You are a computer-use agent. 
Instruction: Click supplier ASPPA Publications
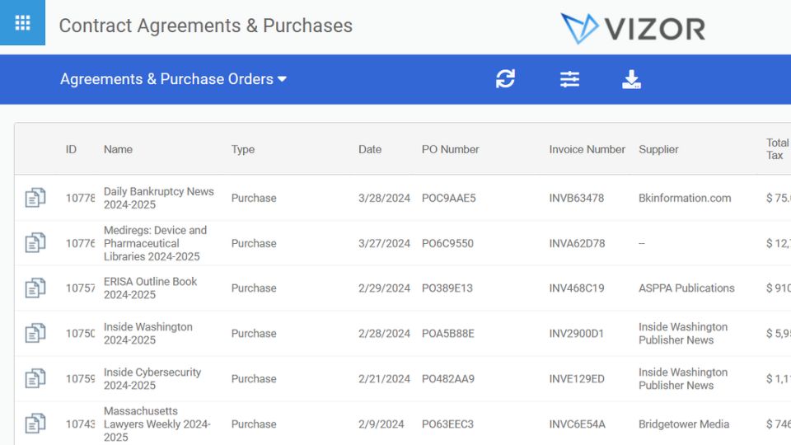tap(686, 288)
